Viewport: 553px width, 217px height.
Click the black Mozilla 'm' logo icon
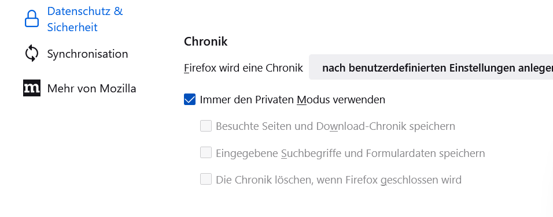click(x=32, y=88)
